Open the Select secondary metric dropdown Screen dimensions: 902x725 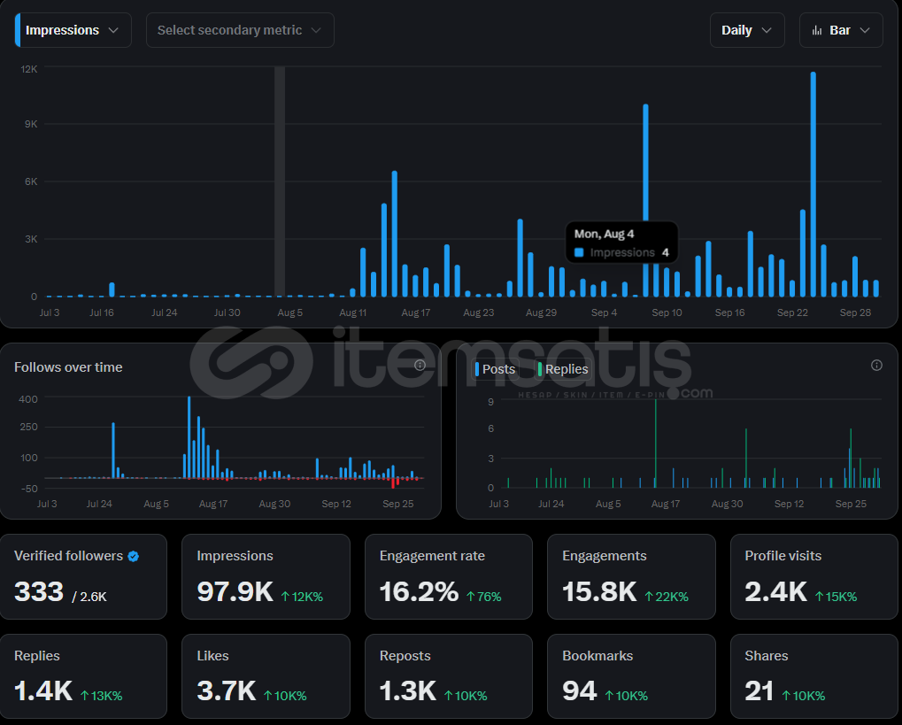tap(240, 30)
